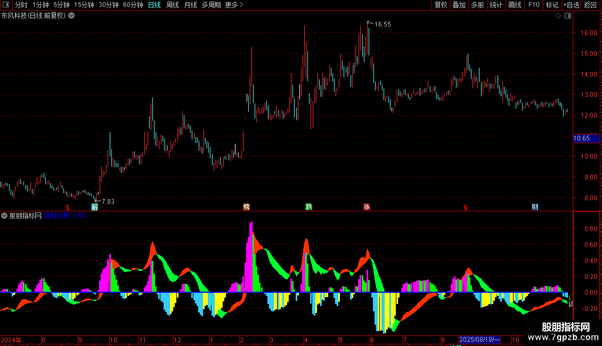Toggle the side panel icon beside the diamond

[x=568, y=16]
